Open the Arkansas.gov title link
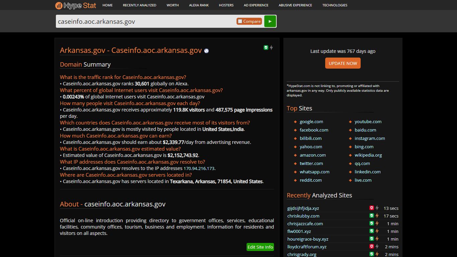The height and width of the screenshot is (257, 457). [131, 50]
